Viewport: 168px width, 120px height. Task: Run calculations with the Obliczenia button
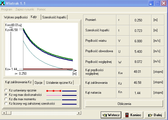pos(125,104)
